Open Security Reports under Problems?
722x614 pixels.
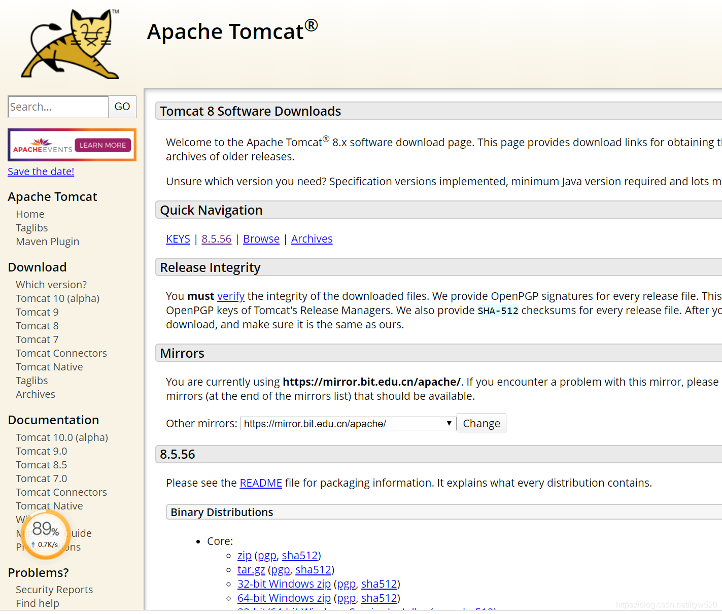[x=54, y=589]
